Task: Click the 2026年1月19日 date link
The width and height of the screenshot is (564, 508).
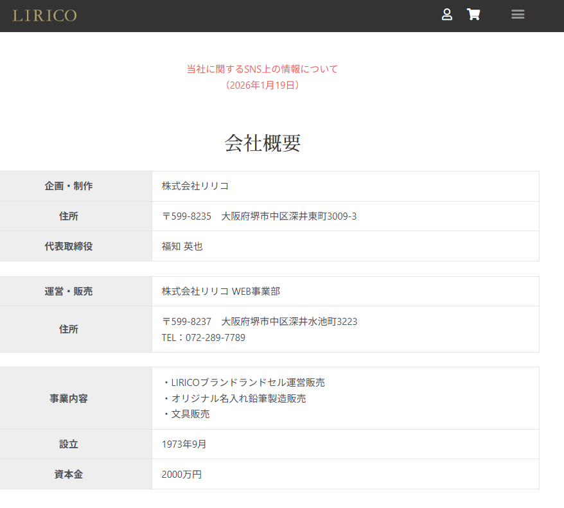Action: [x=261, y=85]
